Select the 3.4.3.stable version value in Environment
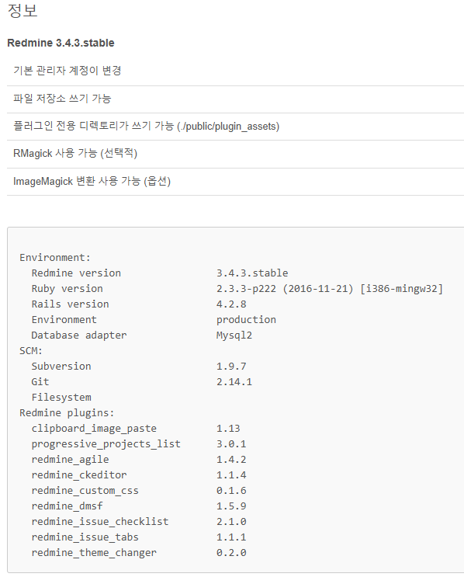This screenshot has width=464, height=577. click(x=252, y=273)
